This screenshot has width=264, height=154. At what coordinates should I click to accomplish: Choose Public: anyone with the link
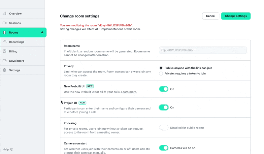coord(161,68)
